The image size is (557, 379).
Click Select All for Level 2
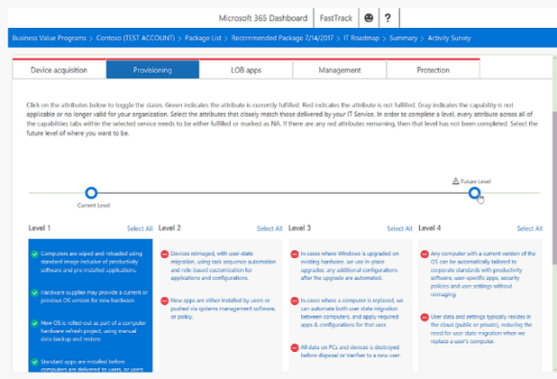[269, 228]
